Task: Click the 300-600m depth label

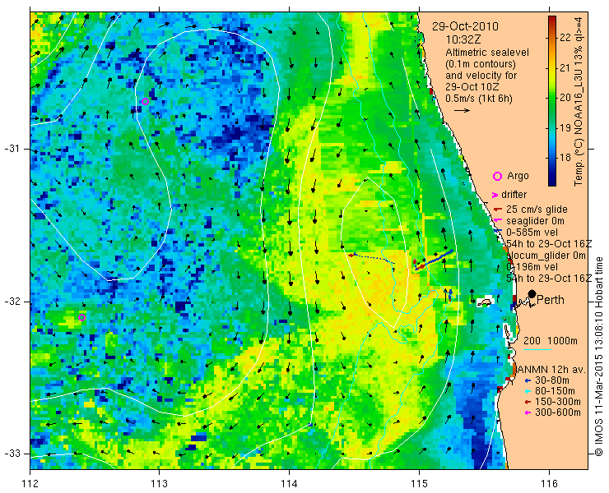Action: point(558,412)
